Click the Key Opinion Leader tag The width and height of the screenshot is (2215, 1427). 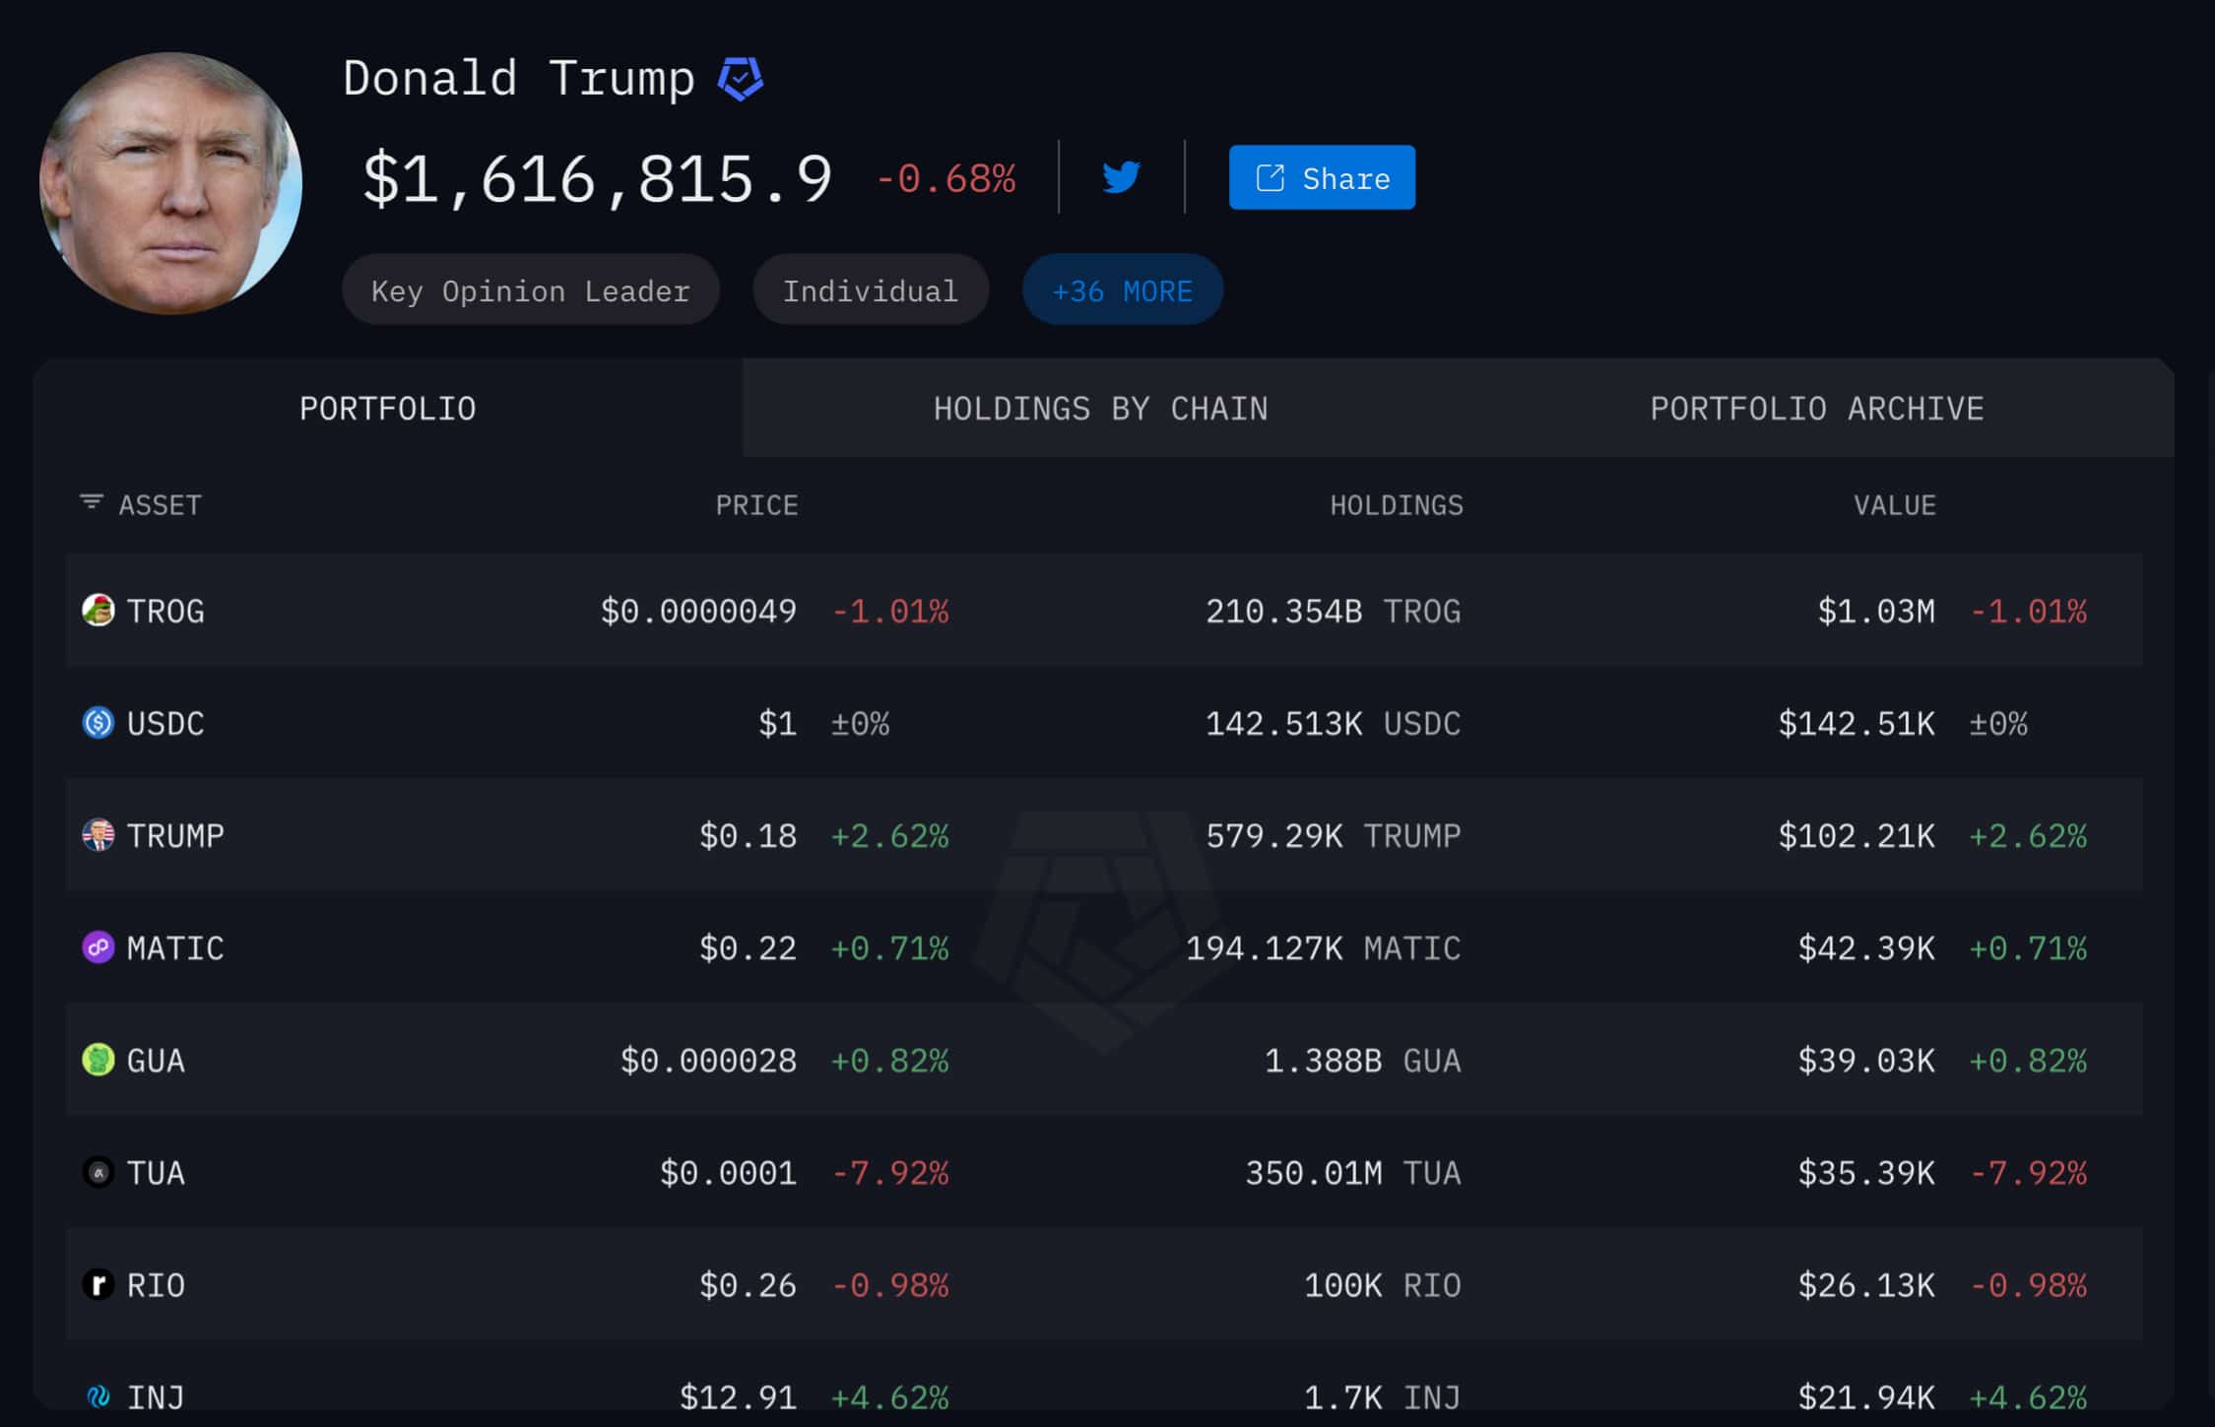click(x=530, y=289)
